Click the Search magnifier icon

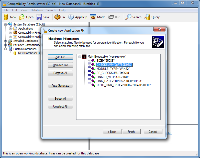pyautogui.click(x=128, y=17)
